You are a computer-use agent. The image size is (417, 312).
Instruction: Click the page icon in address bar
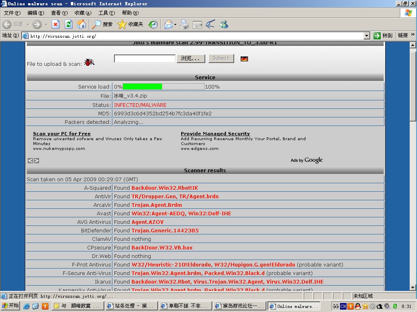[26, 36]
